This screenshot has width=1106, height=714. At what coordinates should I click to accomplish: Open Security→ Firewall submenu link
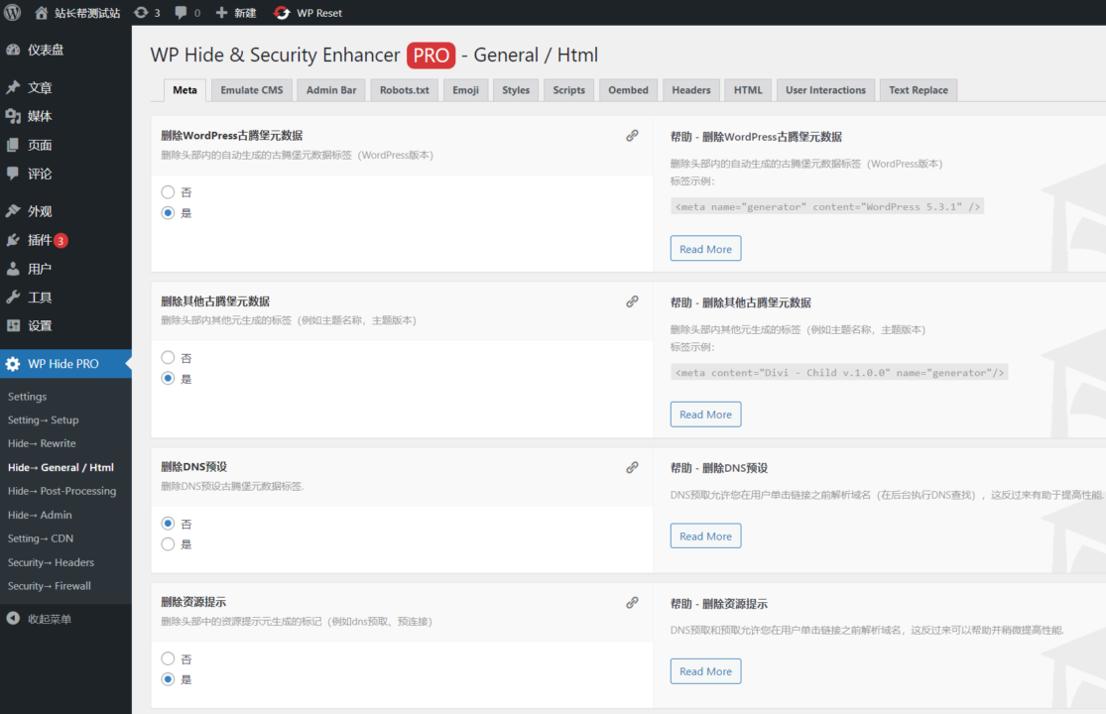pyautogui.click(x=50, y=586)
